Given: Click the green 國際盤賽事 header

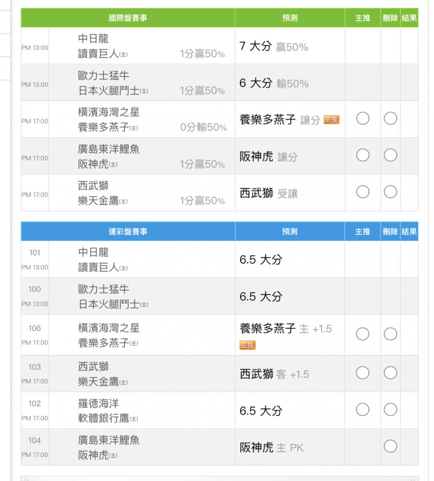Looking at the screenshot, I should (x=128, y=18).
